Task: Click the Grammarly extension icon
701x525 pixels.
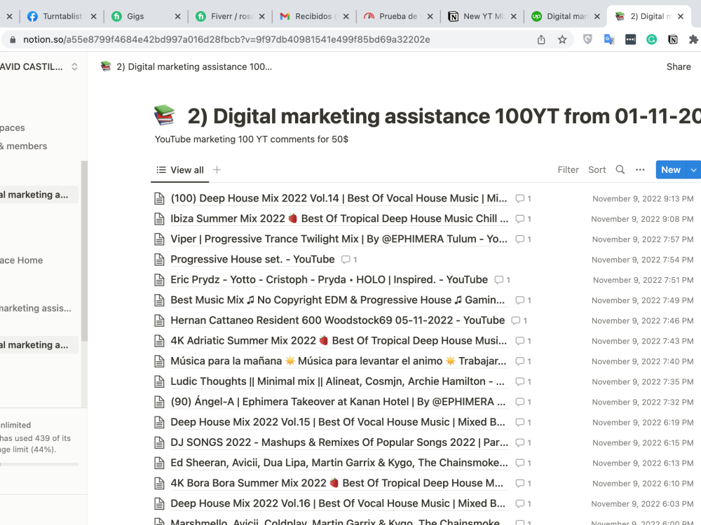Action: (x=651, y=40)
